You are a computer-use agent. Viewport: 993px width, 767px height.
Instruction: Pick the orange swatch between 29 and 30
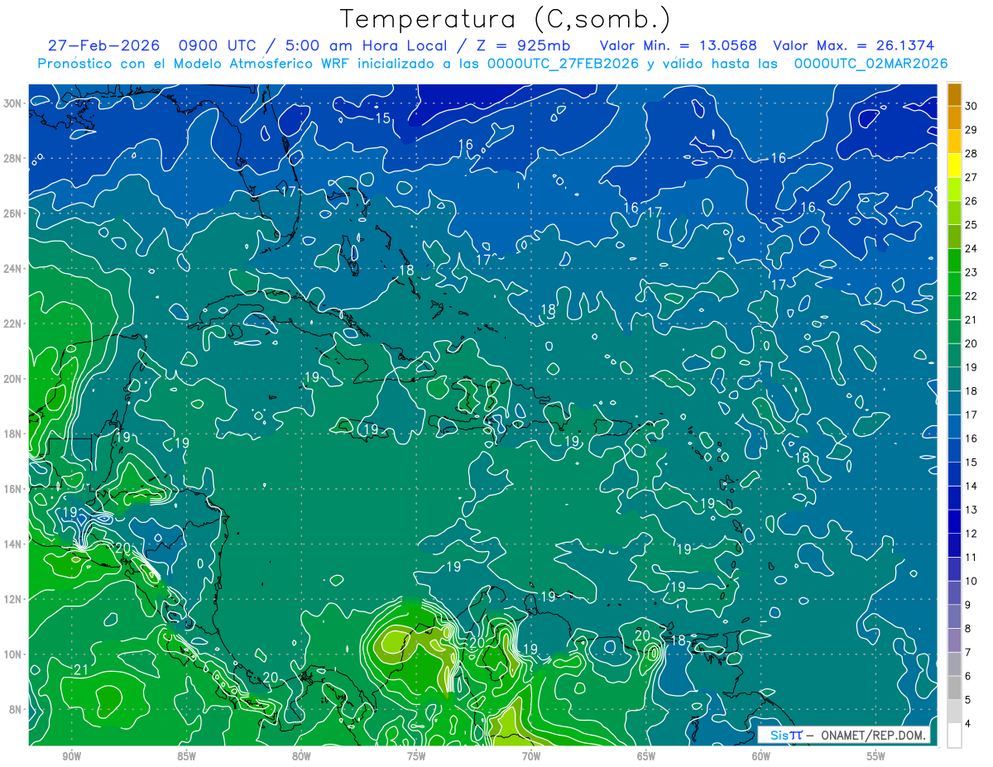click(954, 117)
